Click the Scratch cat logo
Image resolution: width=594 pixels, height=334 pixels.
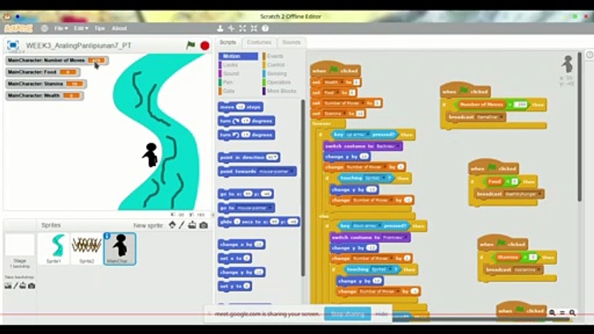(19, 28)
